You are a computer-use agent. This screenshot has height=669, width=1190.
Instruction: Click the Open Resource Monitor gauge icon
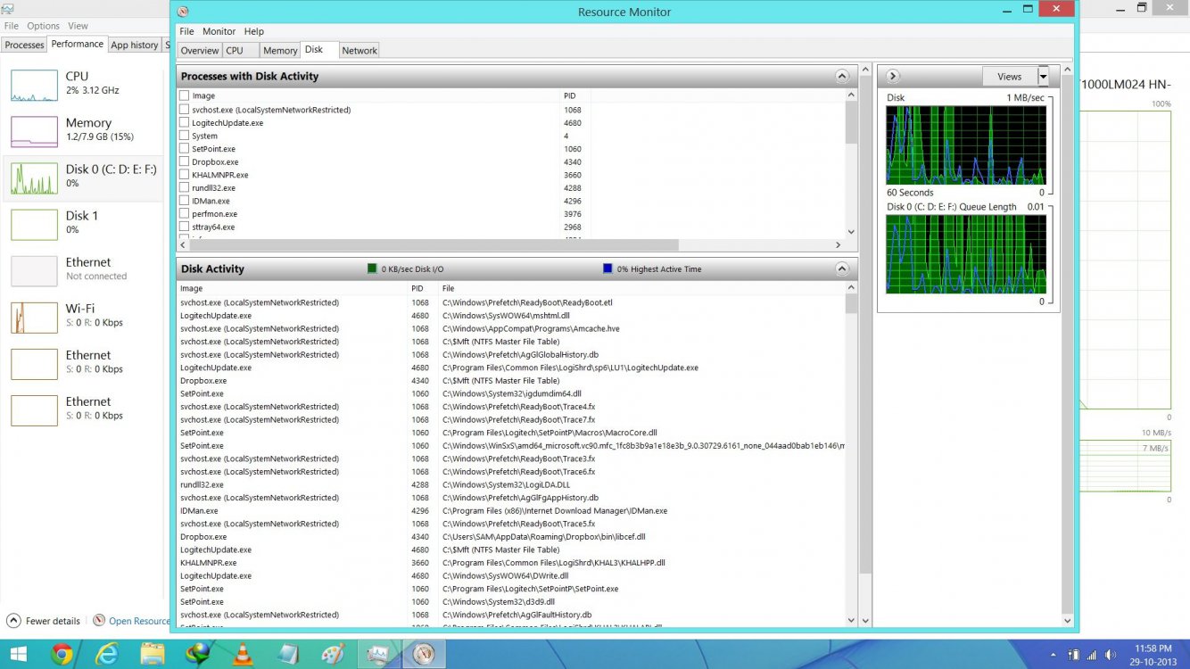99,620
